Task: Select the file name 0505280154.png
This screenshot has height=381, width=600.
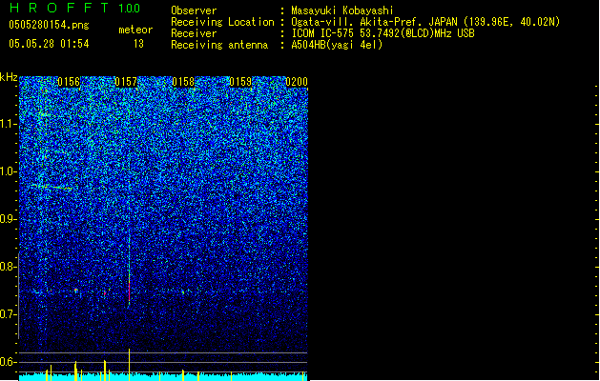Action: (x=49, y=25)
